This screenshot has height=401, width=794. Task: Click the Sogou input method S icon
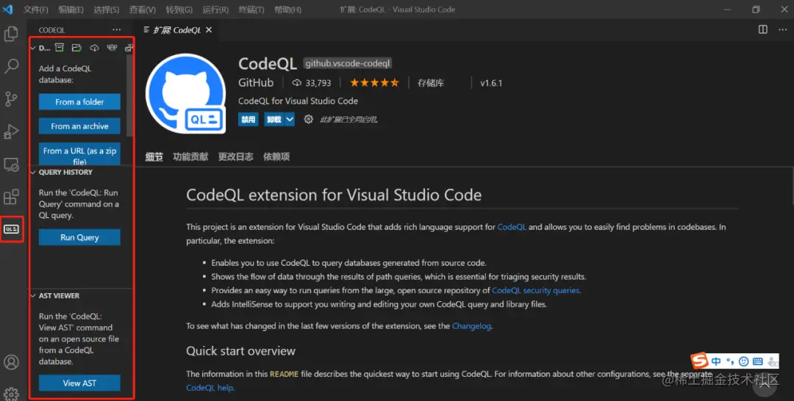click(x=700, y=361)
